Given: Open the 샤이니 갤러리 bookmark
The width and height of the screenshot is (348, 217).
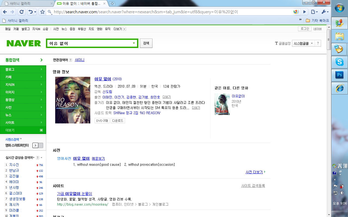Looking at the screenshot, I should (15, 20).
